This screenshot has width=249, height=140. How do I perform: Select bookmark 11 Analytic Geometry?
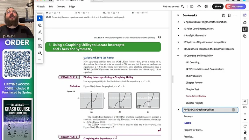coord(195,35)
